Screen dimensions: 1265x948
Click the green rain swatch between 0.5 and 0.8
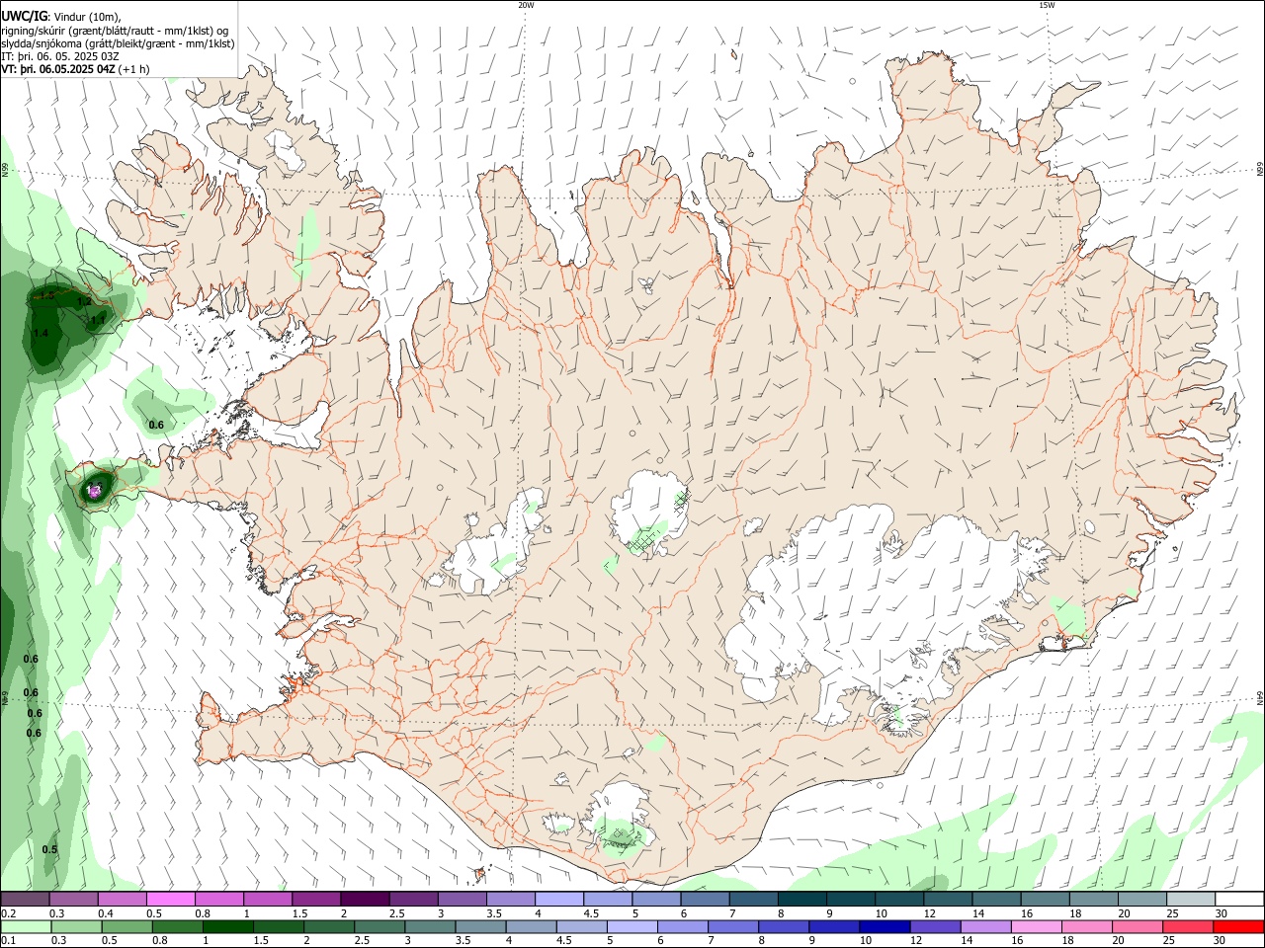point(127,926)
